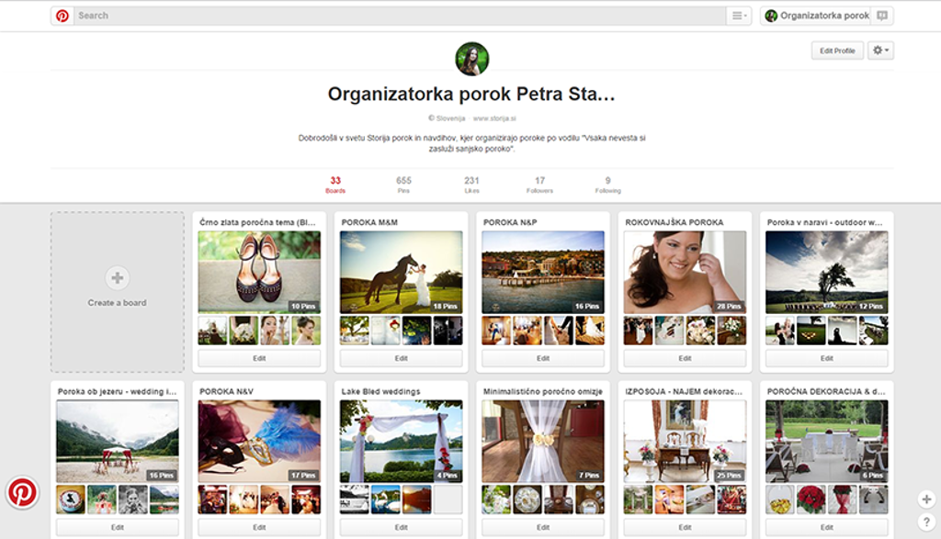Open the 231 Likes tab
The image size is (941, 539).
[471, 185]
